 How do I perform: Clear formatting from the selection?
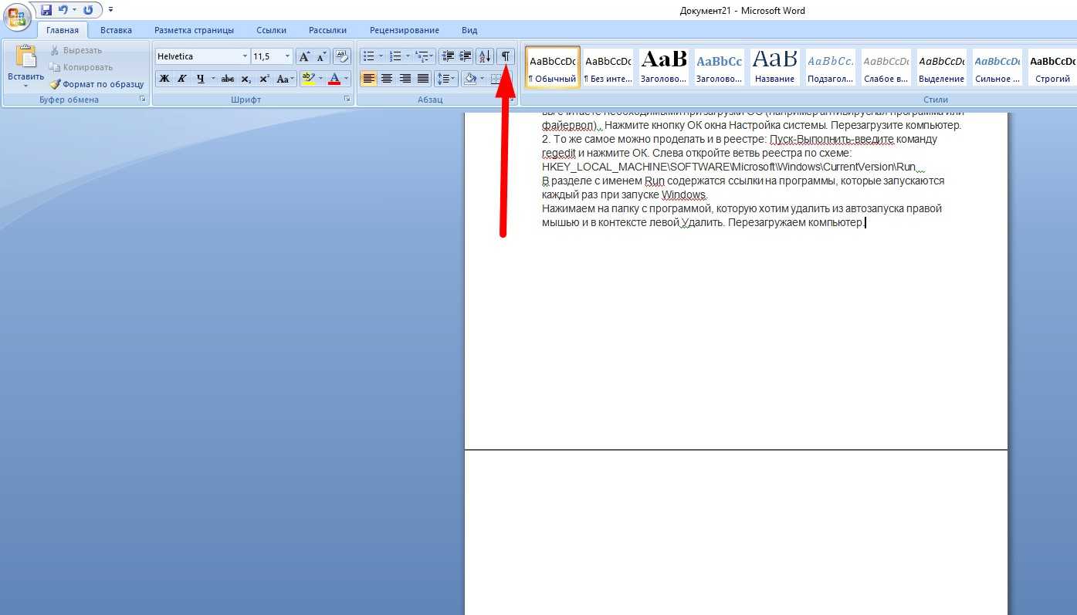point(343,56)
